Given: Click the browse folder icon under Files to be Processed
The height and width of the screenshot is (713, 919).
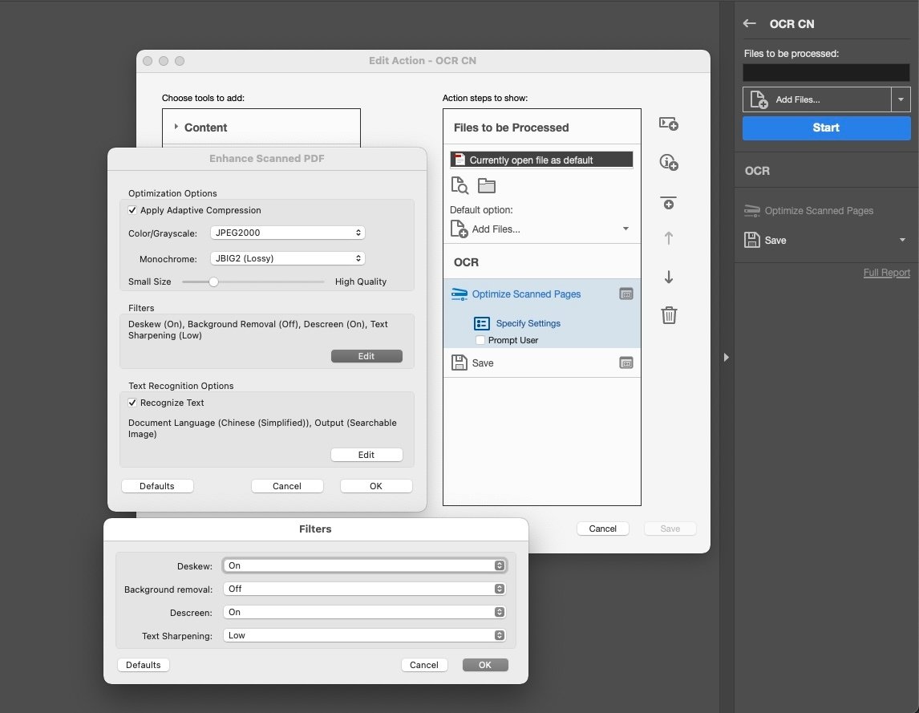Looking at the screenshot, I should coord(487,186).
